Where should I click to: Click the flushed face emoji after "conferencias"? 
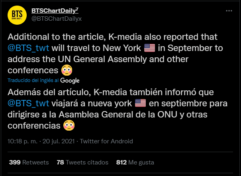[x=69, y=126]
